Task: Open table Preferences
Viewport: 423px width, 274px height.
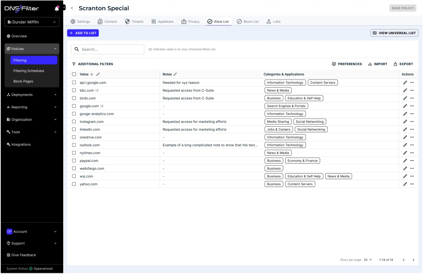Action: 347,64
